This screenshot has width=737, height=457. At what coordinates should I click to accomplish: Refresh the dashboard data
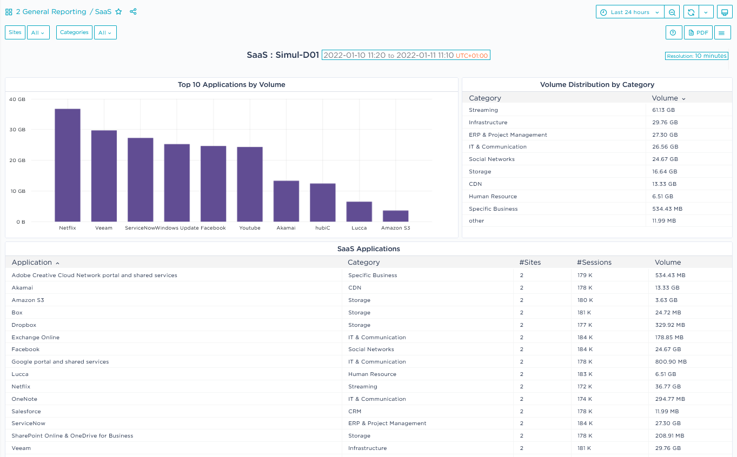pyautogui.click(x=690, y=12)
